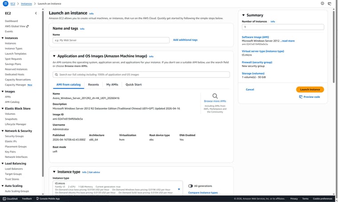Click the instance Name input field
338x202 pixels.
[x=111, y=40]
